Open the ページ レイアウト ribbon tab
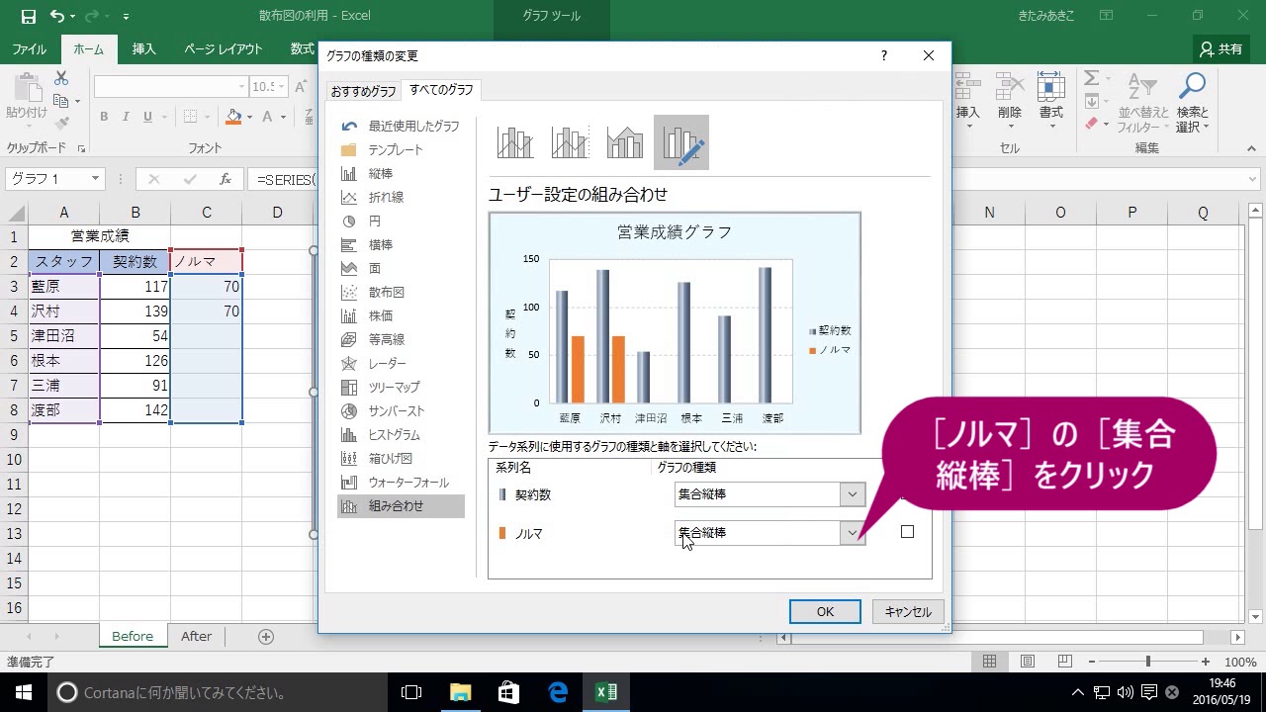Screen dimensions: 1266x712 (224, 49)
